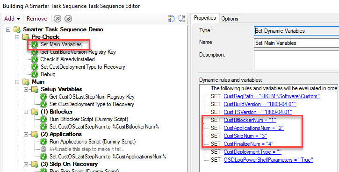Select the Set Main Variables step
Image resolution: width=339 pixels, height=172 pixels.
61,44
